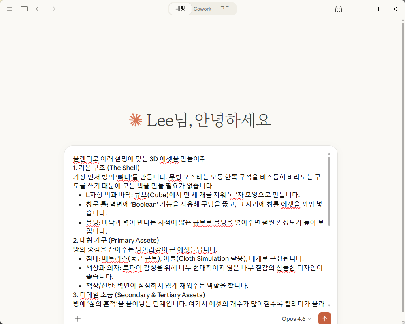Switch to the 채팅 tab
405x324 pixels.
(180, 9)
